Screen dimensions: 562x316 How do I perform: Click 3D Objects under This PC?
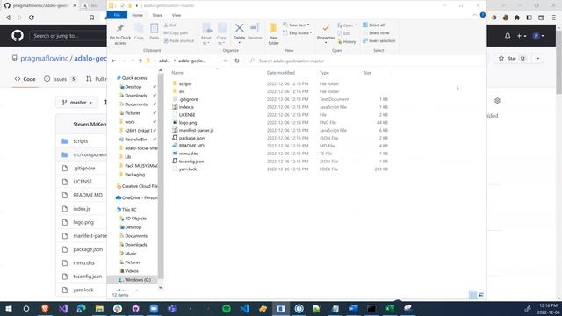click(x=135, y=219)
